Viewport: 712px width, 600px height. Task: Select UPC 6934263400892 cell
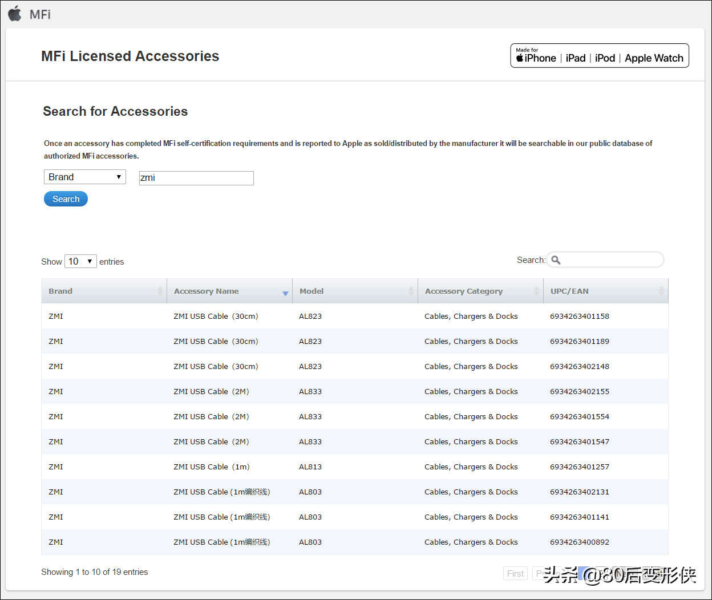580,542
